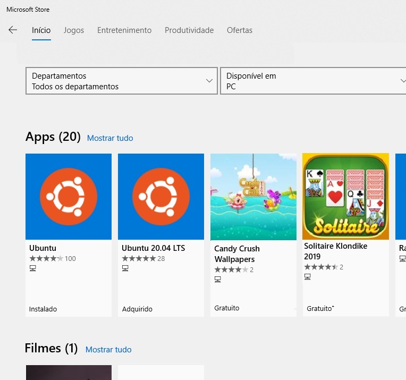The image size is (406, 380).
Task: Open the Ubuntu 20.04 LTS logo tile
Action: pyautogui.click(x=161, y=197)
